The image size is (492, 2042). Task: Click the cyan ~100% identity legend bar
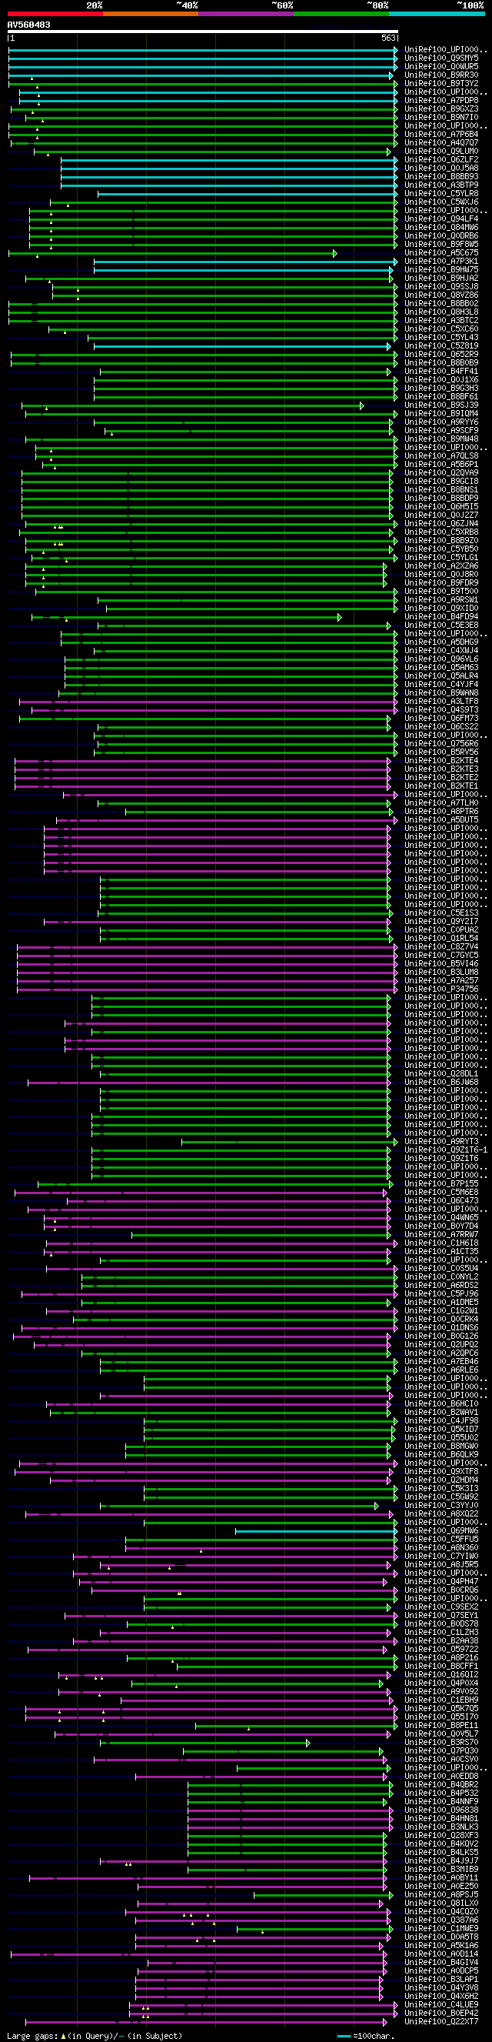(437, 14)
